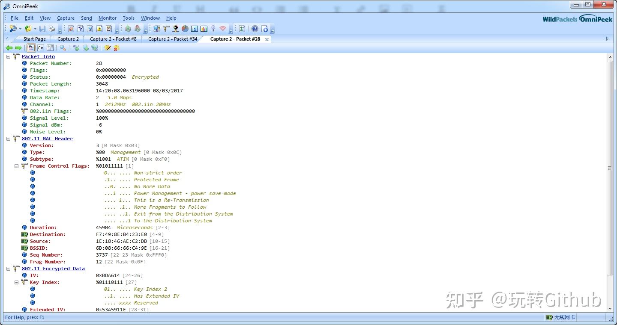Click the insert into name table icon
This screenshot has height=325, width=617.
[86, 48]
